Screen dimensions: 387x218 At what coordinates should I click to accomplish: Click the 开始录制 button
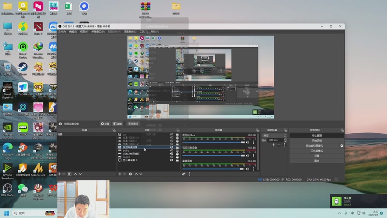pyautogui.click(x=317, y=140)
